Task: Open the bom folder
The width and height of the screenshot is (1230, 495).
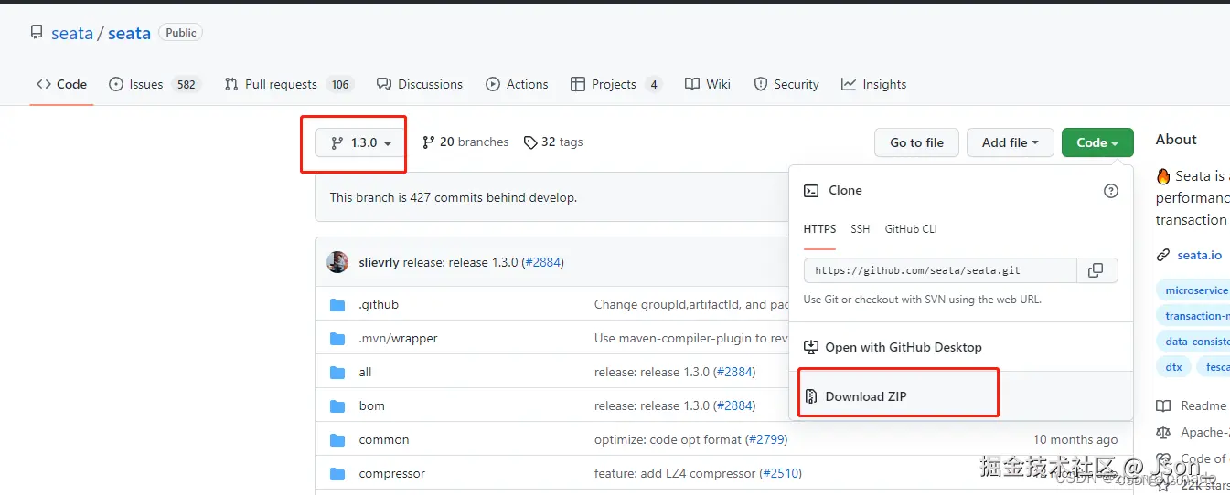Action: point(371,405)
